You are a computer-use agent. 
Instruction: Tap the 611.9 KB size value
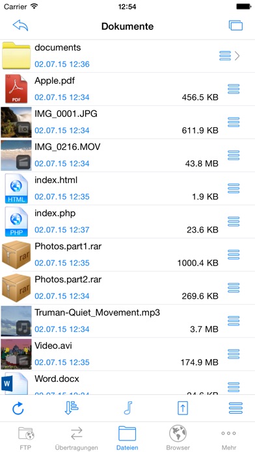200,131
